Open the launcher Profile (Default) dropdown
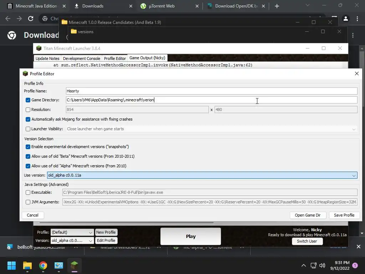 72,232
